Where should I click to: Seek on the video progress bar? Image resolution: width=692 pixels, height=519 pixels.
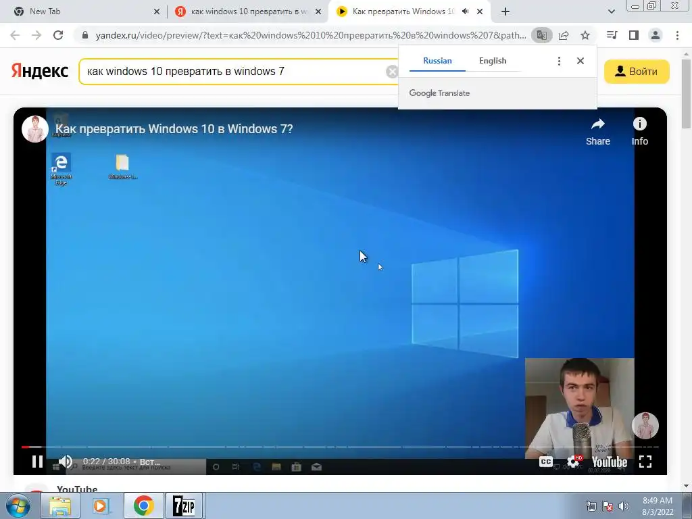tap(340, 447)
